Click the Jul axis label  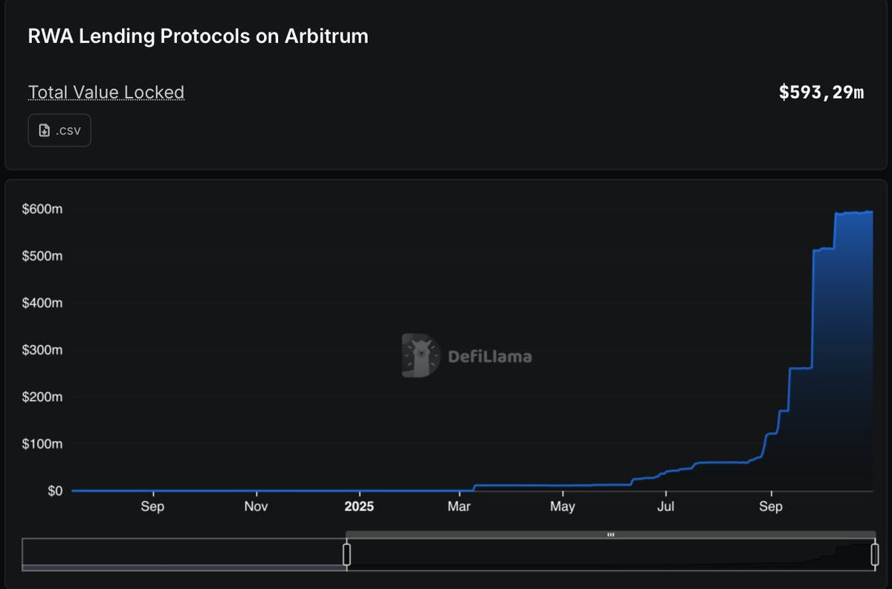(666, 506)
